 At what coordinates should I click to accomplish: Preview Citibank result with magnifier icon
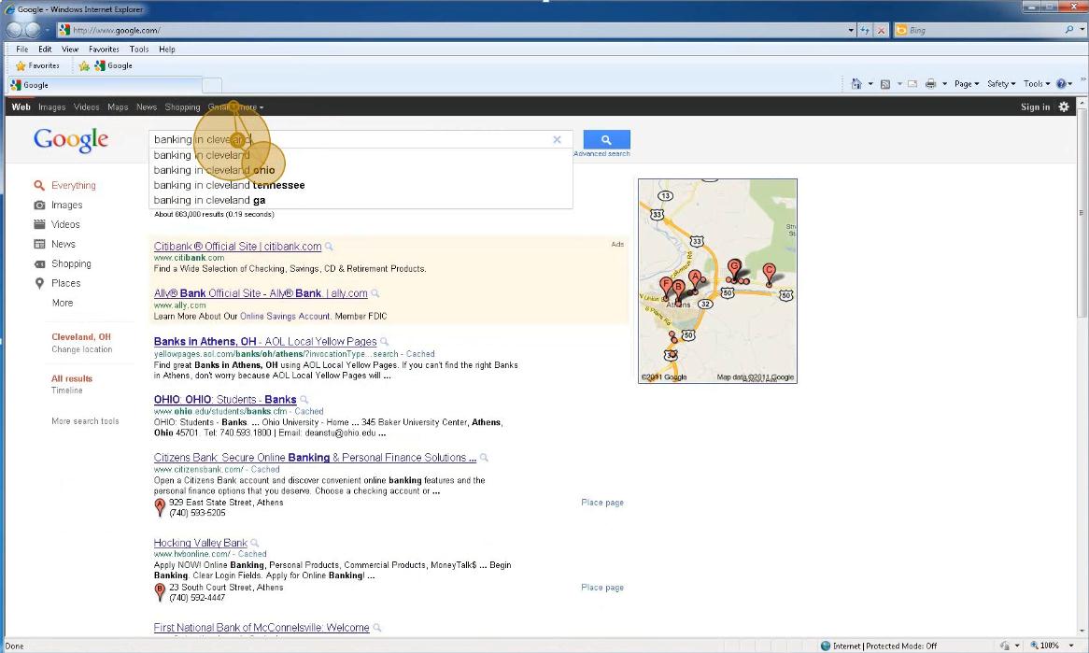point(329,247)
